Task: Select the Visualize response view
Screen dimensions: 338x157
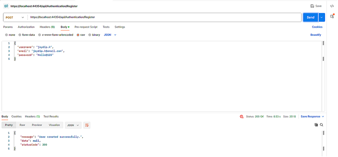Action: click(x=54, y=125)
